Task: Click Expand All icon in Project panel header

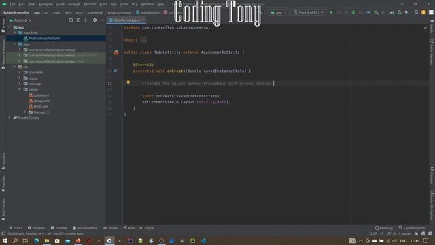Action: 78,20
